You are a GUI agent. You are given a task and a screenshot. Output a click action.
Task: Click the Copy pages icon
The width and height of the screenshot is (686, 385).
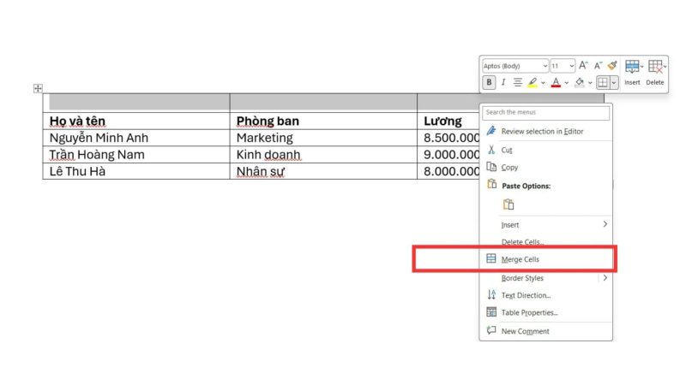pyautogui.click(x=491, y=167)
